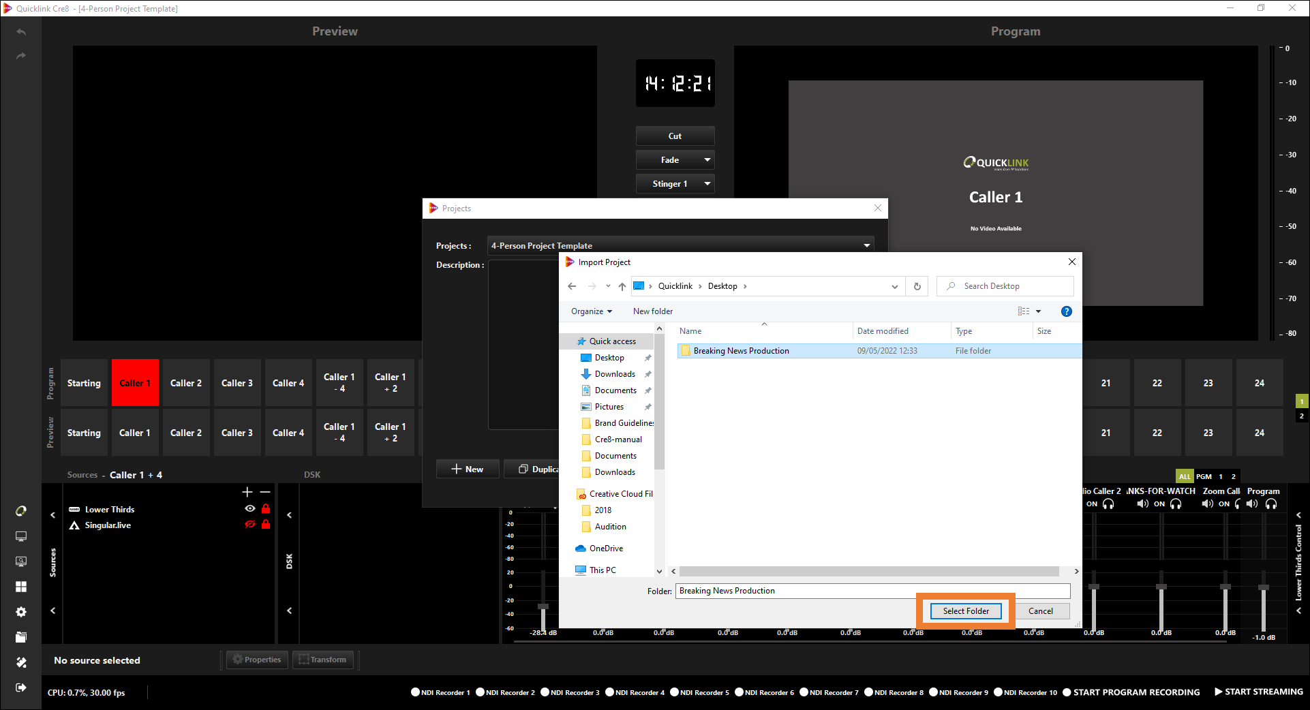The height and width of the screenshot is (710, 1310).
Task: Show the Singular.live source
Action: (x=250, y=525)
